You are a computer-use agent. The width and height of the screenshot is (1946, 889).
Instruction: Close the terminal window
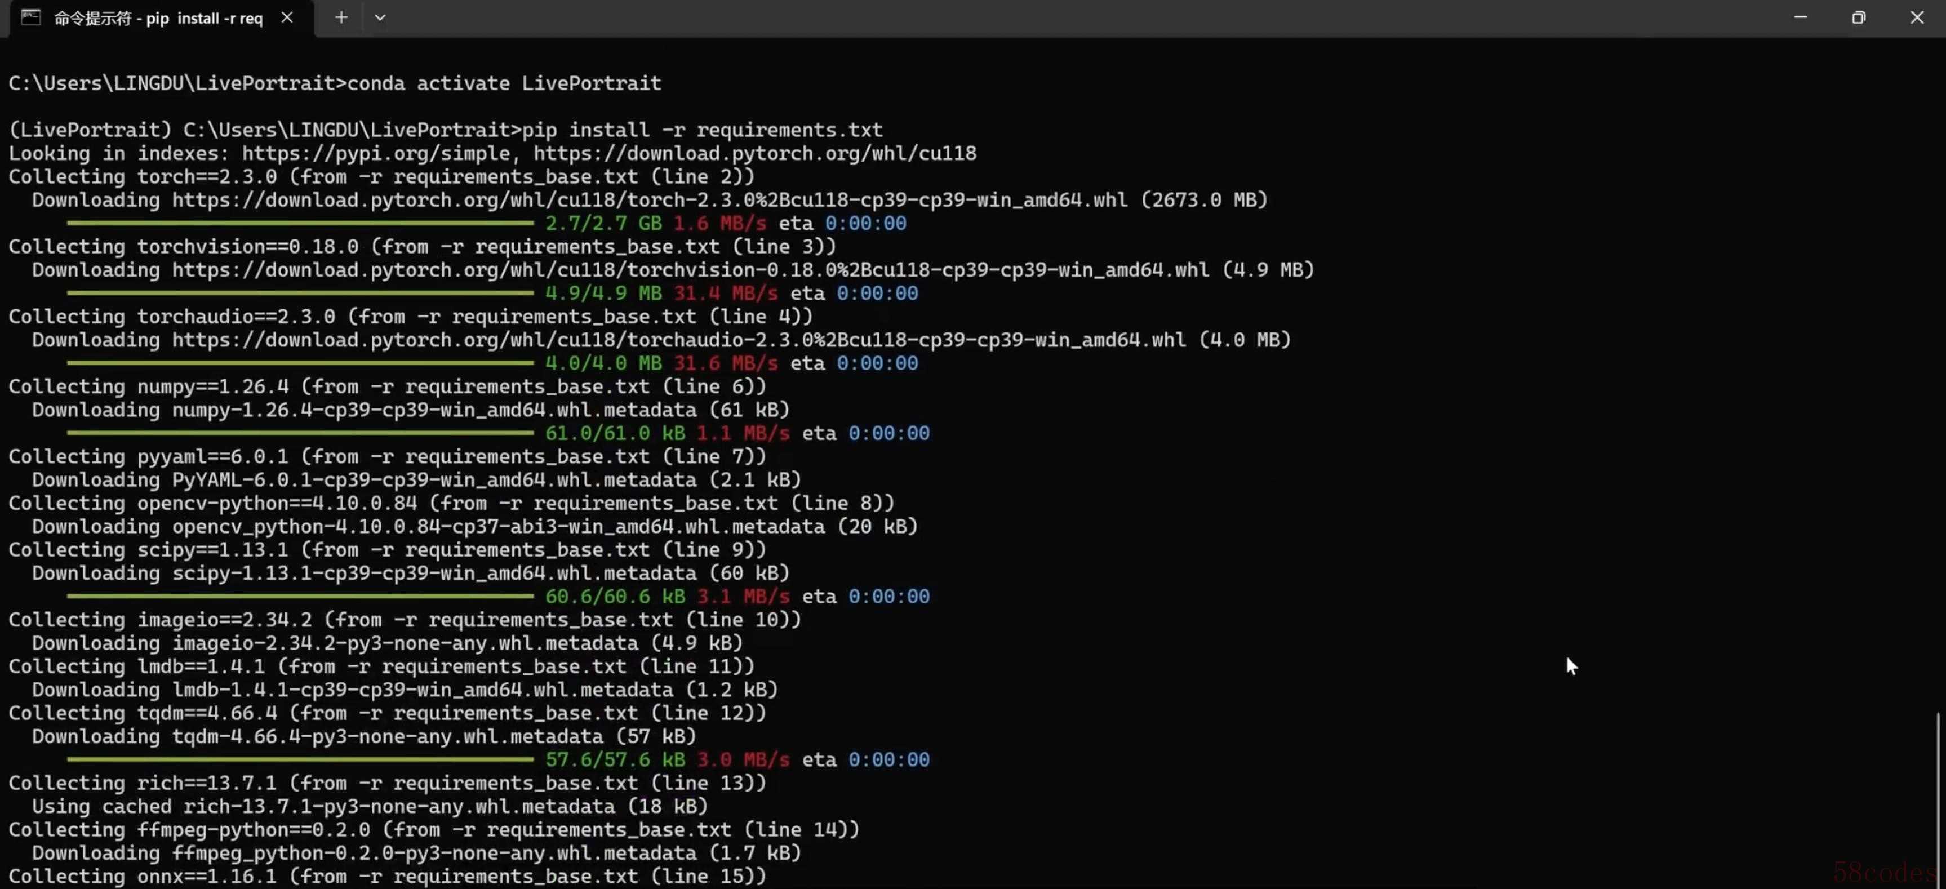[x=1917, y=17]
